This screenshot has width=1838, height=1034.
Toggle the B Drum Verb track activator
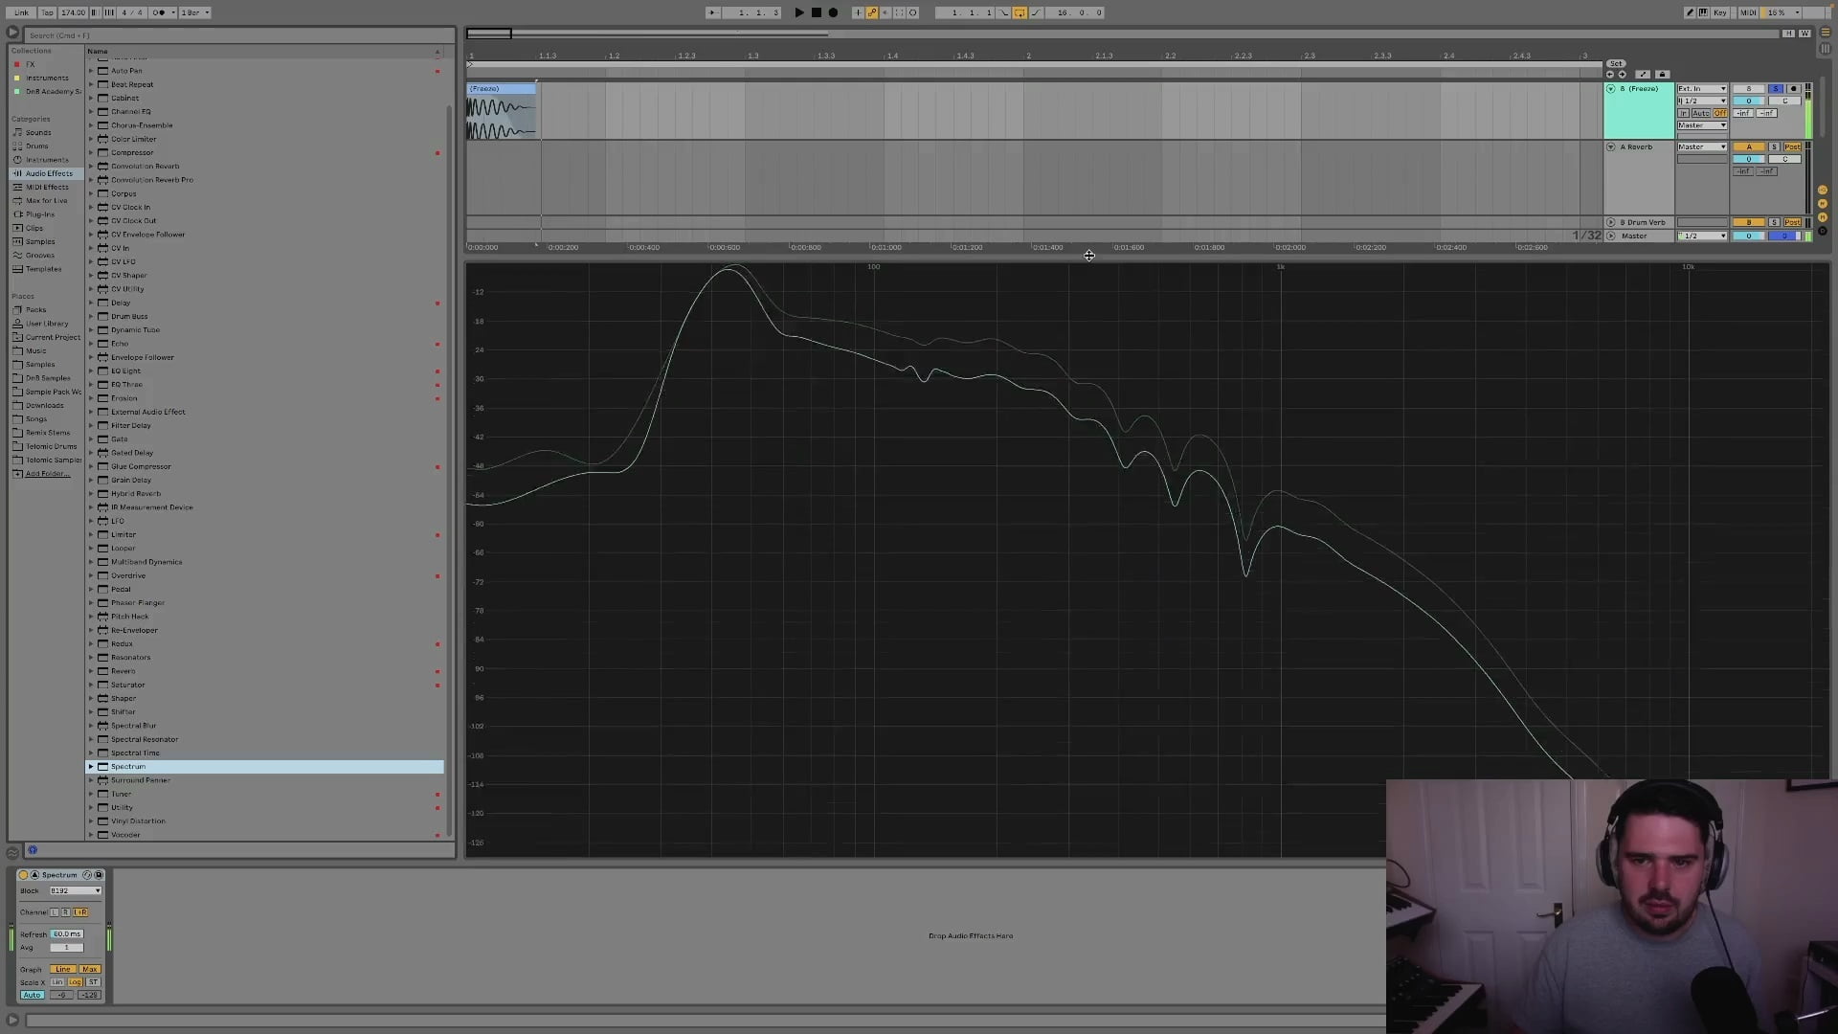point(1749,222)
